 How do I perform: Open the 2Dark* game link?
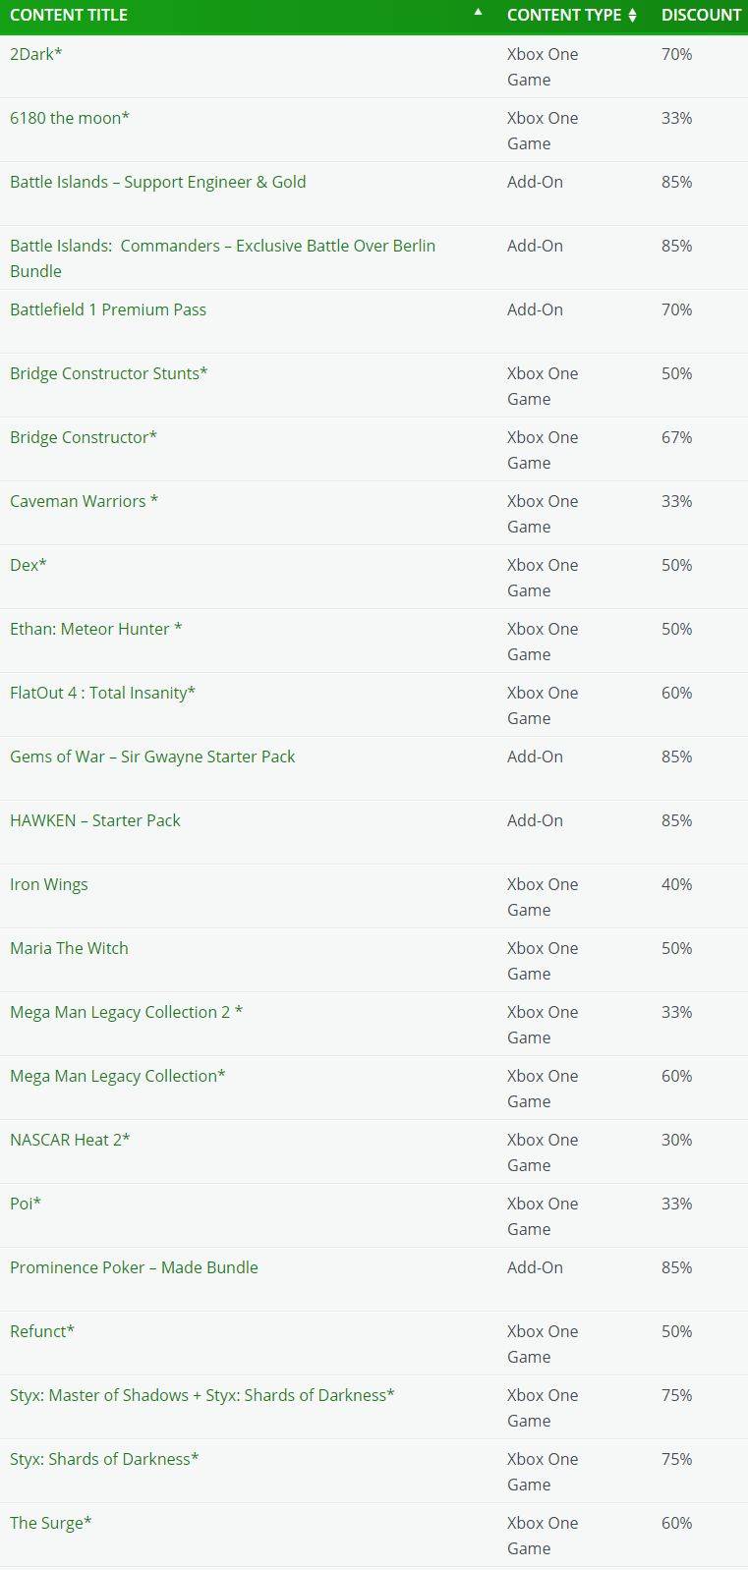36,54
